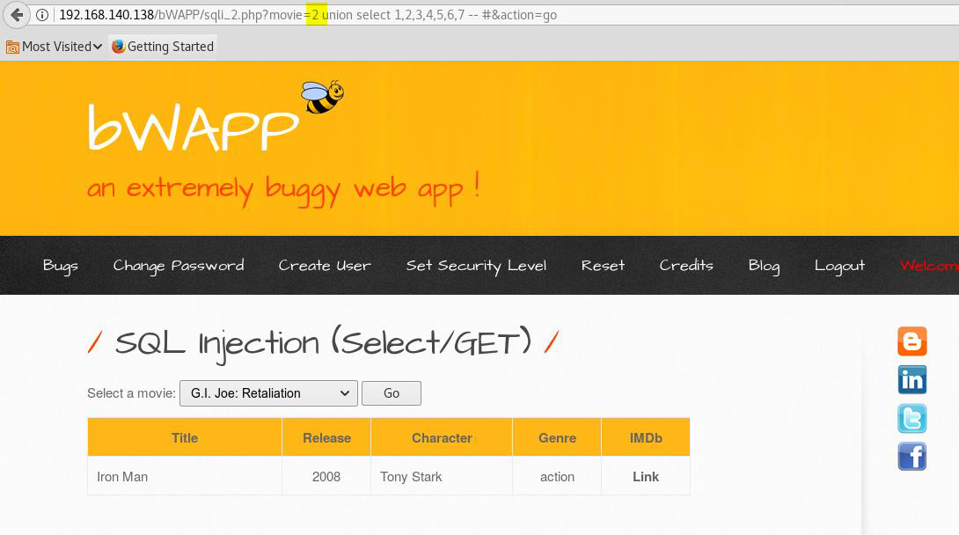959x535 pixels.
Task: Open the Facebook icon in sidebar
Action: tap(911, 457)
